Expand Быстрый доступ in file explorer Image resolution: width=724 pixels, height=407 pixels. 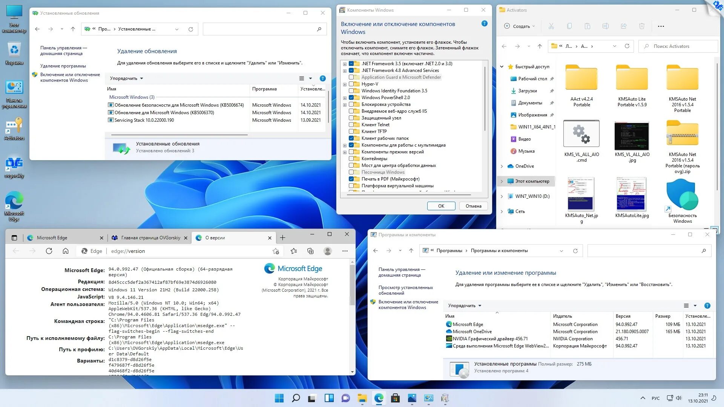tap(503, 67)
